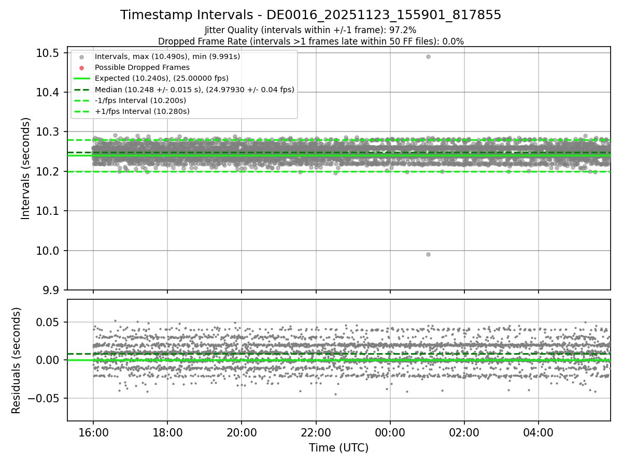The width and height of the screenshot is (622, 466).
Task: Click the "Time (UTC)" x-axis label
Action: click(x=338, y=448)
